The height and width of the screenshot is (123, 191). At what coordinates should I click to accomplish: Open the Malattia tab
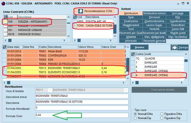coord(131,37)
